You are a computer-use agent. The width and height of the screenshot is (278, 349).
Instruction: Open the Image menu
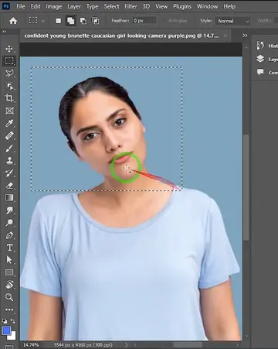pyautogui.click(x=54, y=6)
